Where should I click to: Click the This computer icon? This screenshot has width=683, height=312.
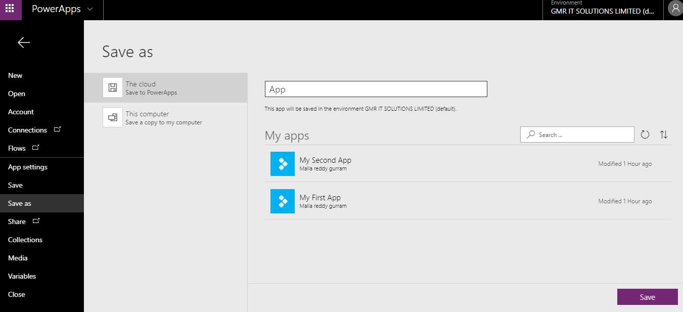click(x=113, y=117)
